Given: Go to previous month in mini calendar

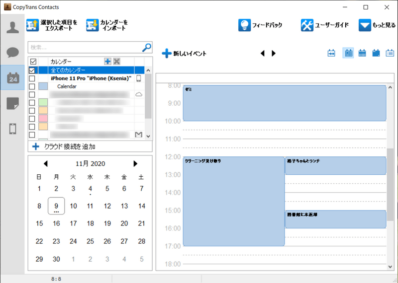Looking at the screenshot, I should (45, 164).
